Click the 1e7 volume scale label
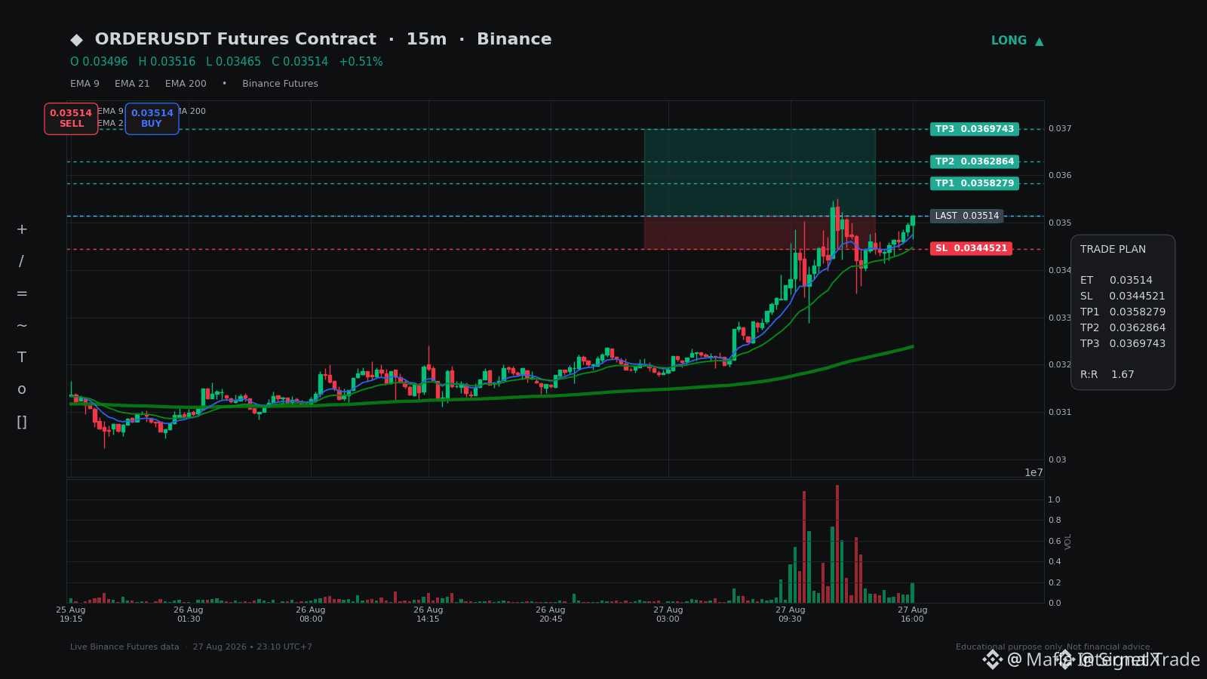1207x679 pixels. (x=1033, y=473)
